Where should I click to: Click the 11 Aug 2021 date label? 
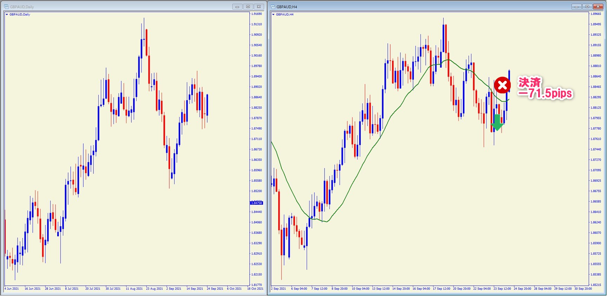click(134, 289)
